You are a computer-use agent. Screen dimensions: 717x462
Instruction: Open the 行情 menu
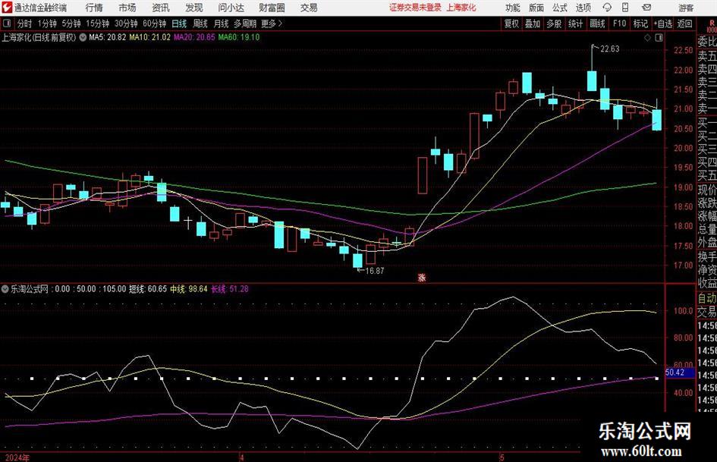[x=94, y=8]
